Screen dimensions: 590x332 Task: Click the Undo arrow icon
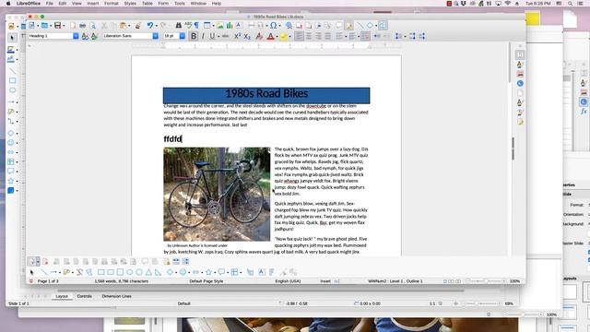[150, 25]
